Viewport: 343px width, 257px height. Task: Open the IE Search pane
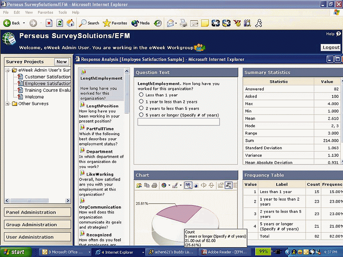click(x=89, y=23)
